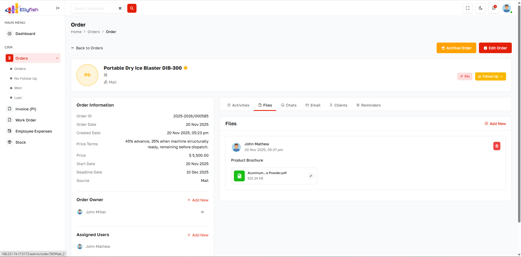Open the Follow Up dropdown
Viewport: 521px width, 257px height.
click(490, 76)
